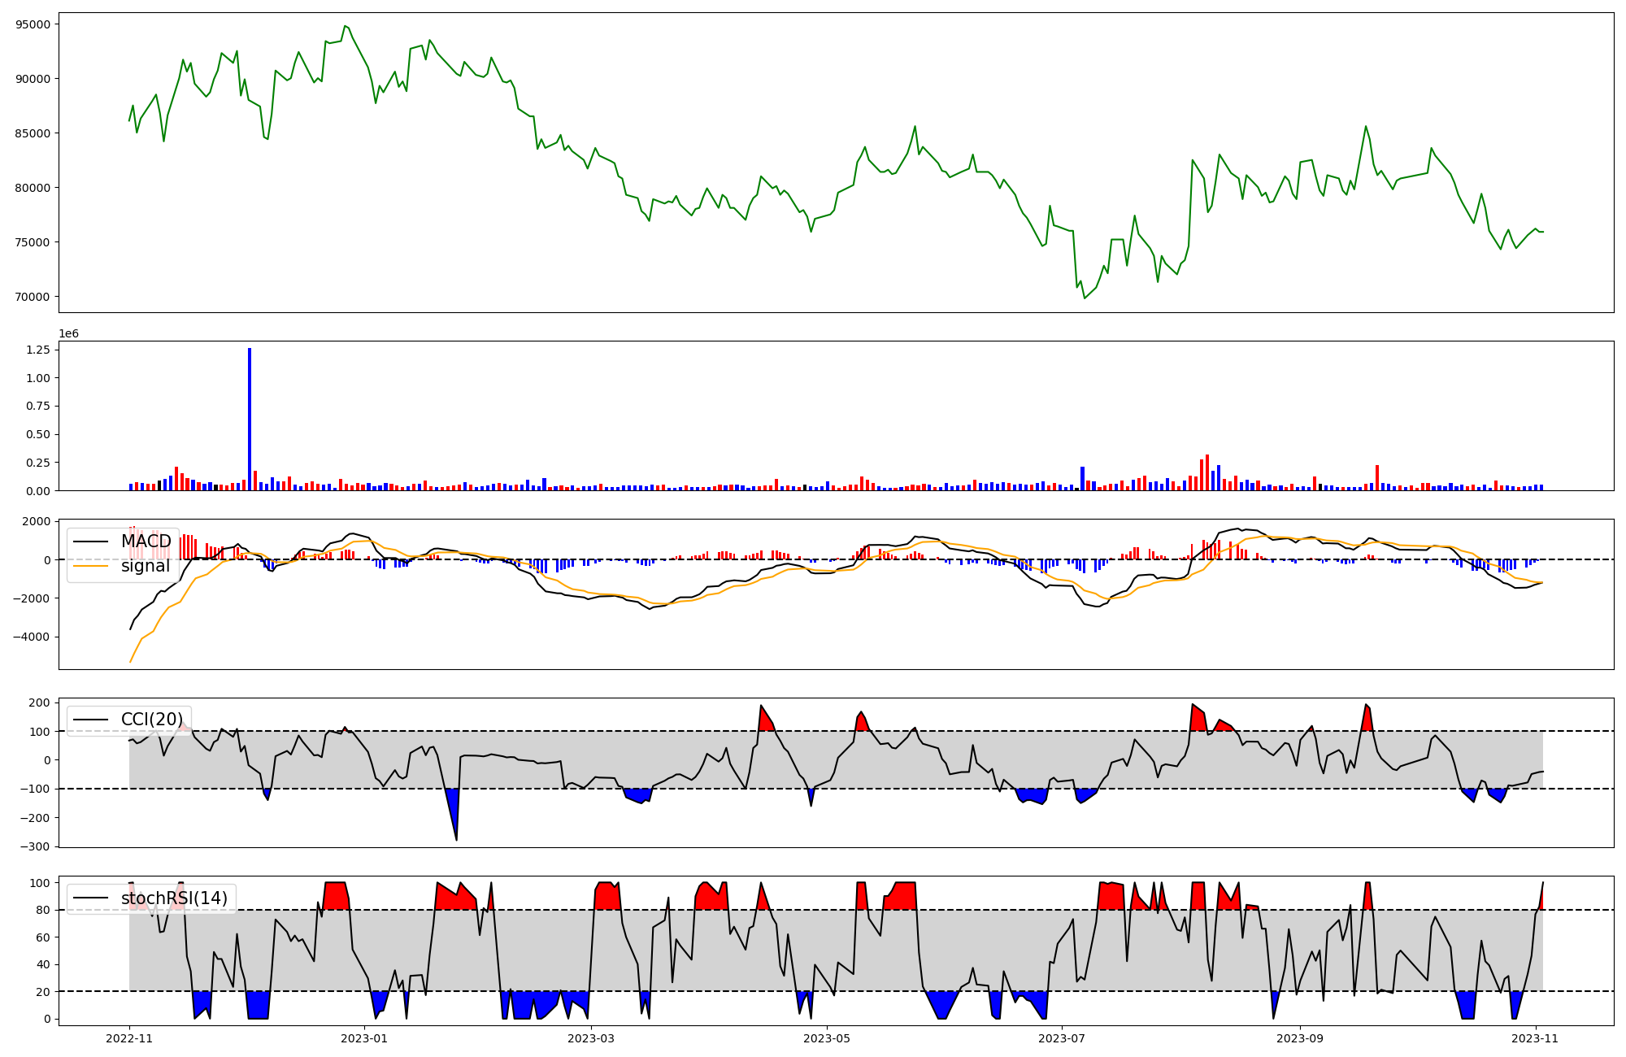The image size is (1626, 1057).
Task: Select the stochRSI(14) legend entry
Action: pyautogui.click(x=174, y=898)
